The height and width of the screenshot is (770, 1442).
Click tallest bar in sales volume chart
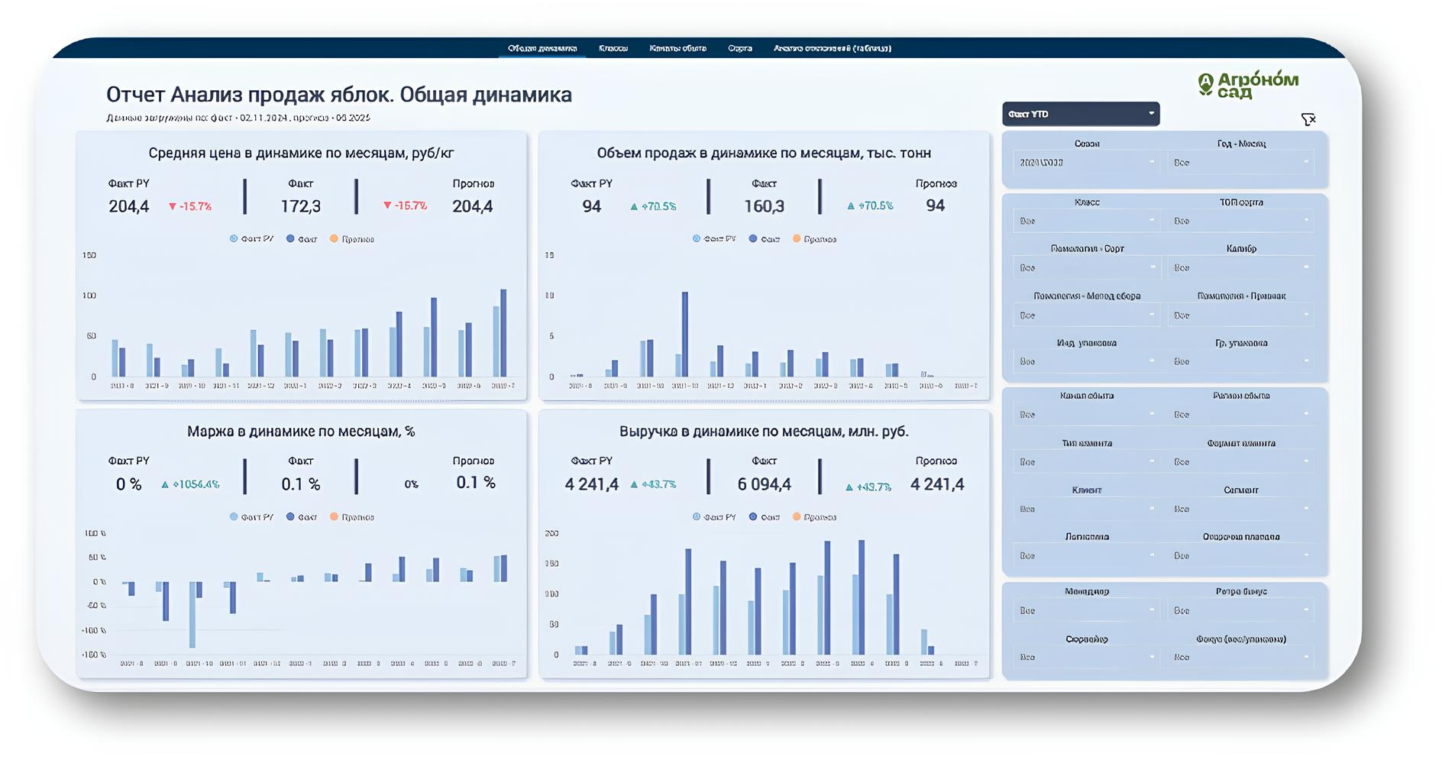[x=685, y=335]
